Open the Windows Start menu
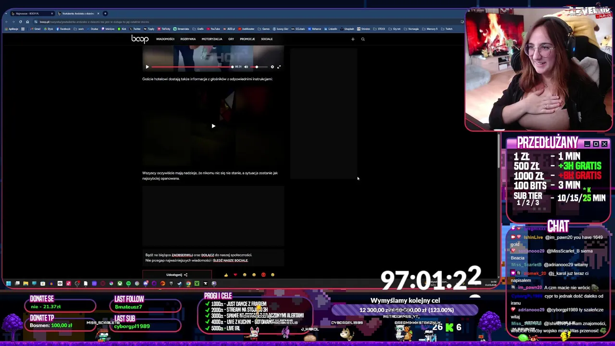This screenshot has height=346, width=615. click(9, 284)
